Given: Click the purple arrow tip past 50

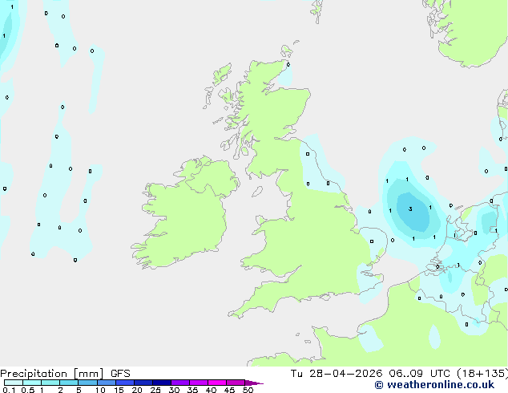Looking at the screenshot, I should pos(254,383).
